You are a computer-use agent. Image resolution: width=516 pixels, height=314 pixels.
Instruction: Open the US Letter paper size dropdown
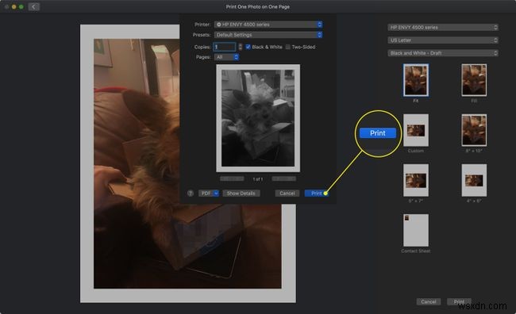coord(443,40)
